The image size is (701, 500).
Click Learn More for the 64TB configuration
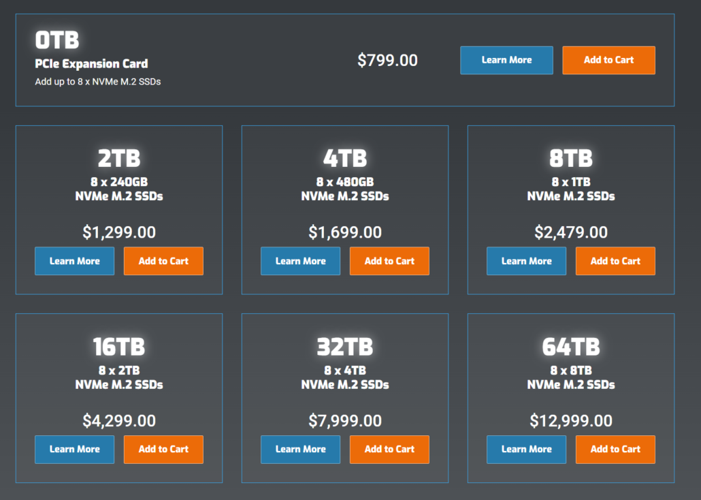[x=526, y=449]
